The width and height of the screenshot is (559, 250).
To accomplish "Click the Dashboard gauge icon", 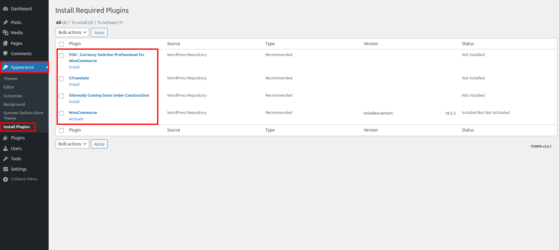I will [5, 9].
